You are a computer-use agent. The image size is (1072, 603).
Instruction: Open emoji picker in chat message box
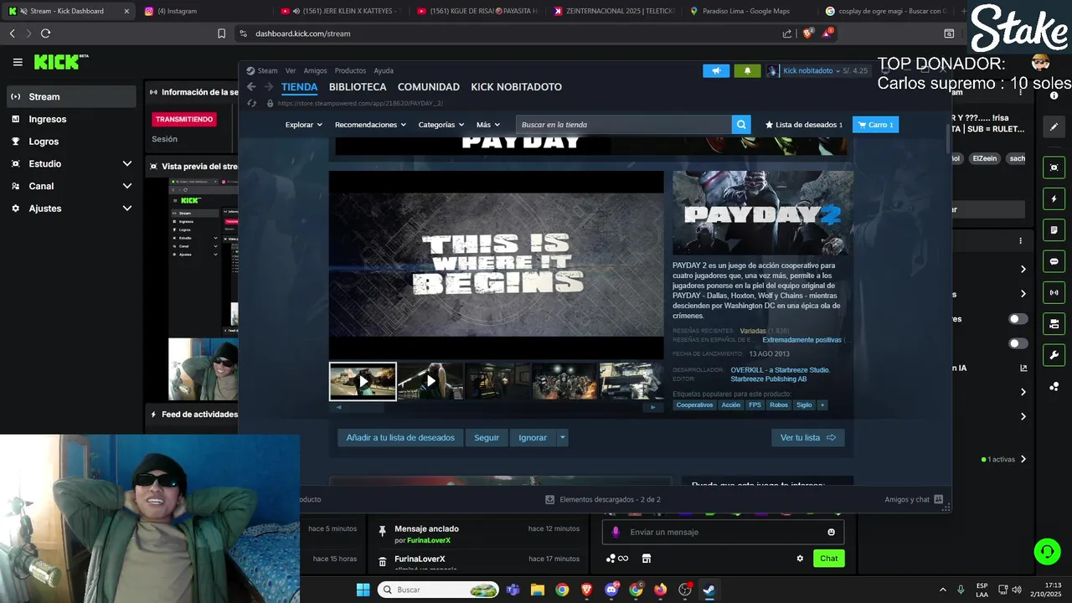tap(831, 532)
